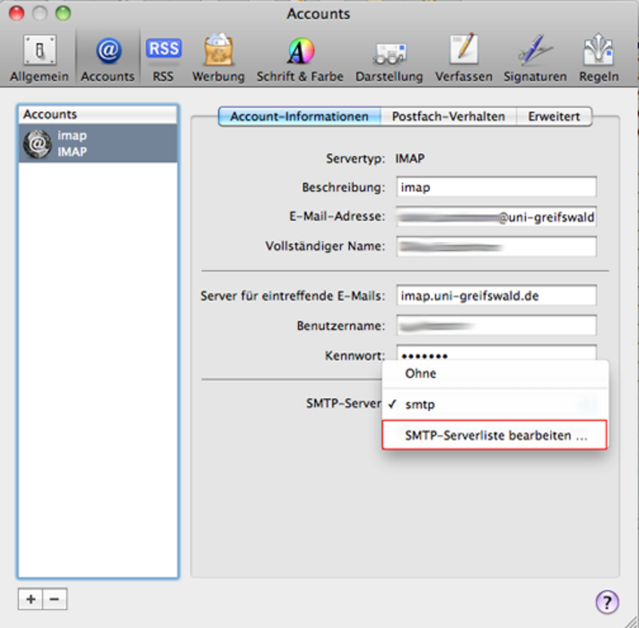Switch to the Postfach-Verhalten tab
This screenshot has height=628, width=639.
pyautogui.click(x=448, y=117)
